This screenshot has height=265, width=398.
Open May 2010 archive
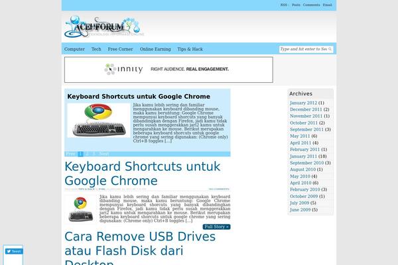coord(300,176)
